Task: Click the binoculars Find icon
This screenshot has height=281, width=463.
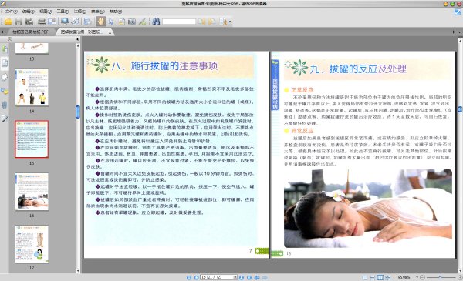Action: (156, 22)
